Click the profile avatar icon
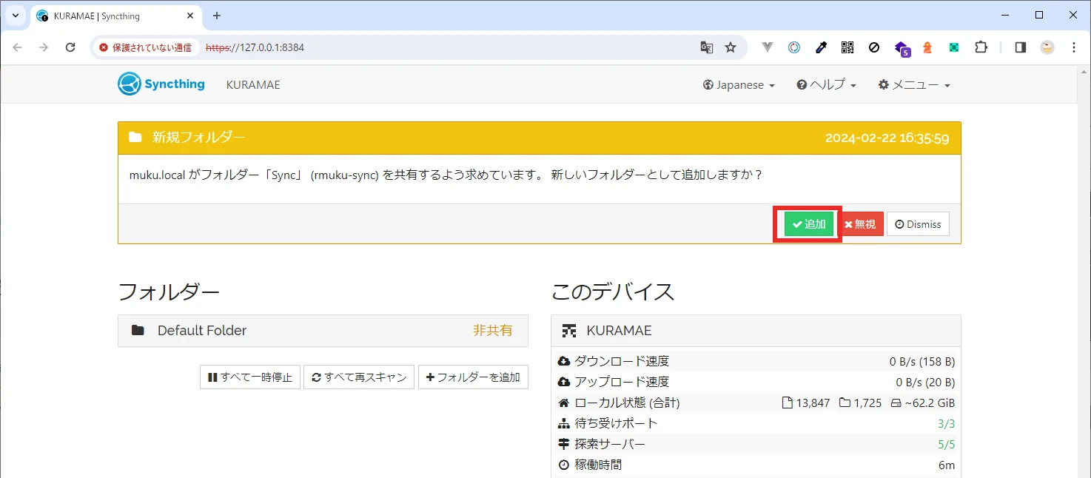1091x478 pixels. pyautogui.click(x=1047, y=47)
